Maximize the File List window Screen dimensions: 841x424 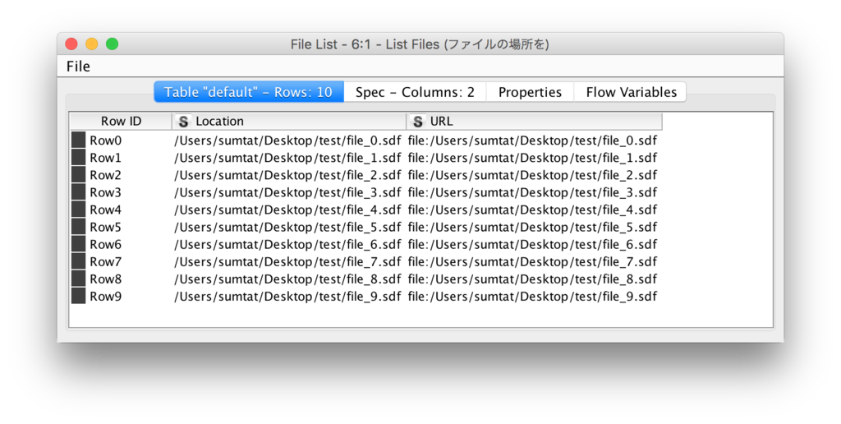point(112,44)
